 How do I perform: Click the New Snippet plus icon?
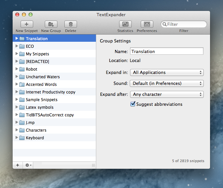27,24
